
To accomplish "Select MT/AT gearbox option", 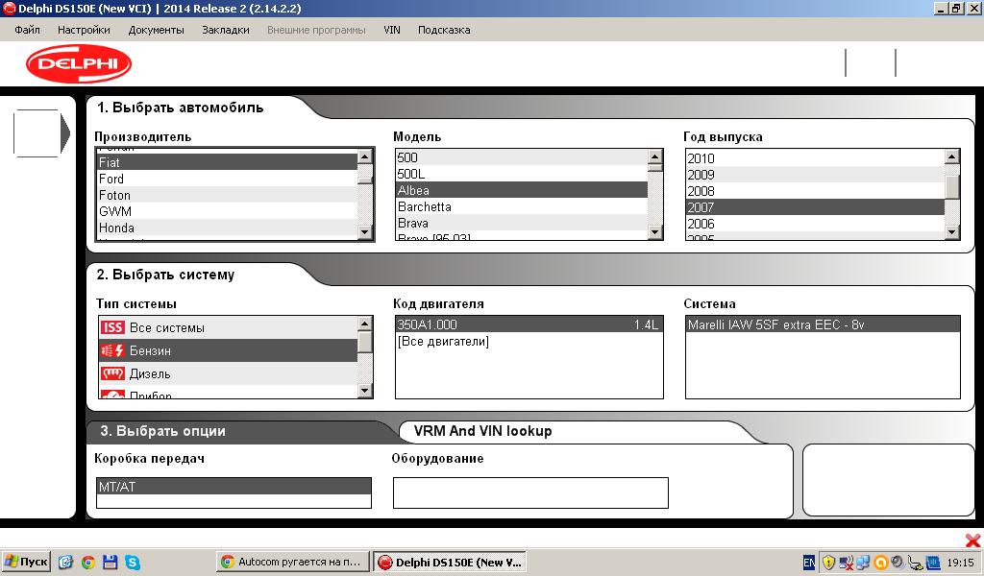I will tap(234, 487).
